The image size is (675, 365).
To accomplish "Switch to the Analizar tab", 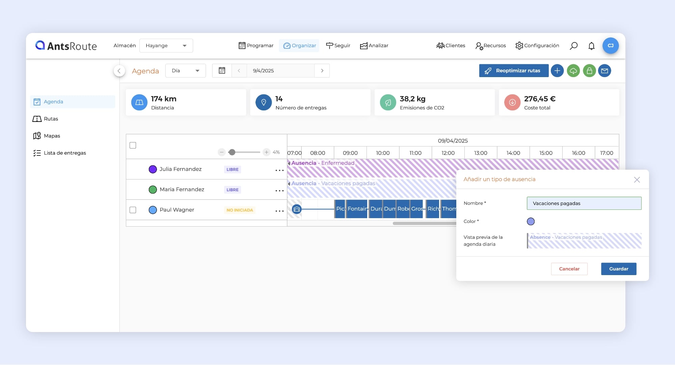I will coord(374,45).
